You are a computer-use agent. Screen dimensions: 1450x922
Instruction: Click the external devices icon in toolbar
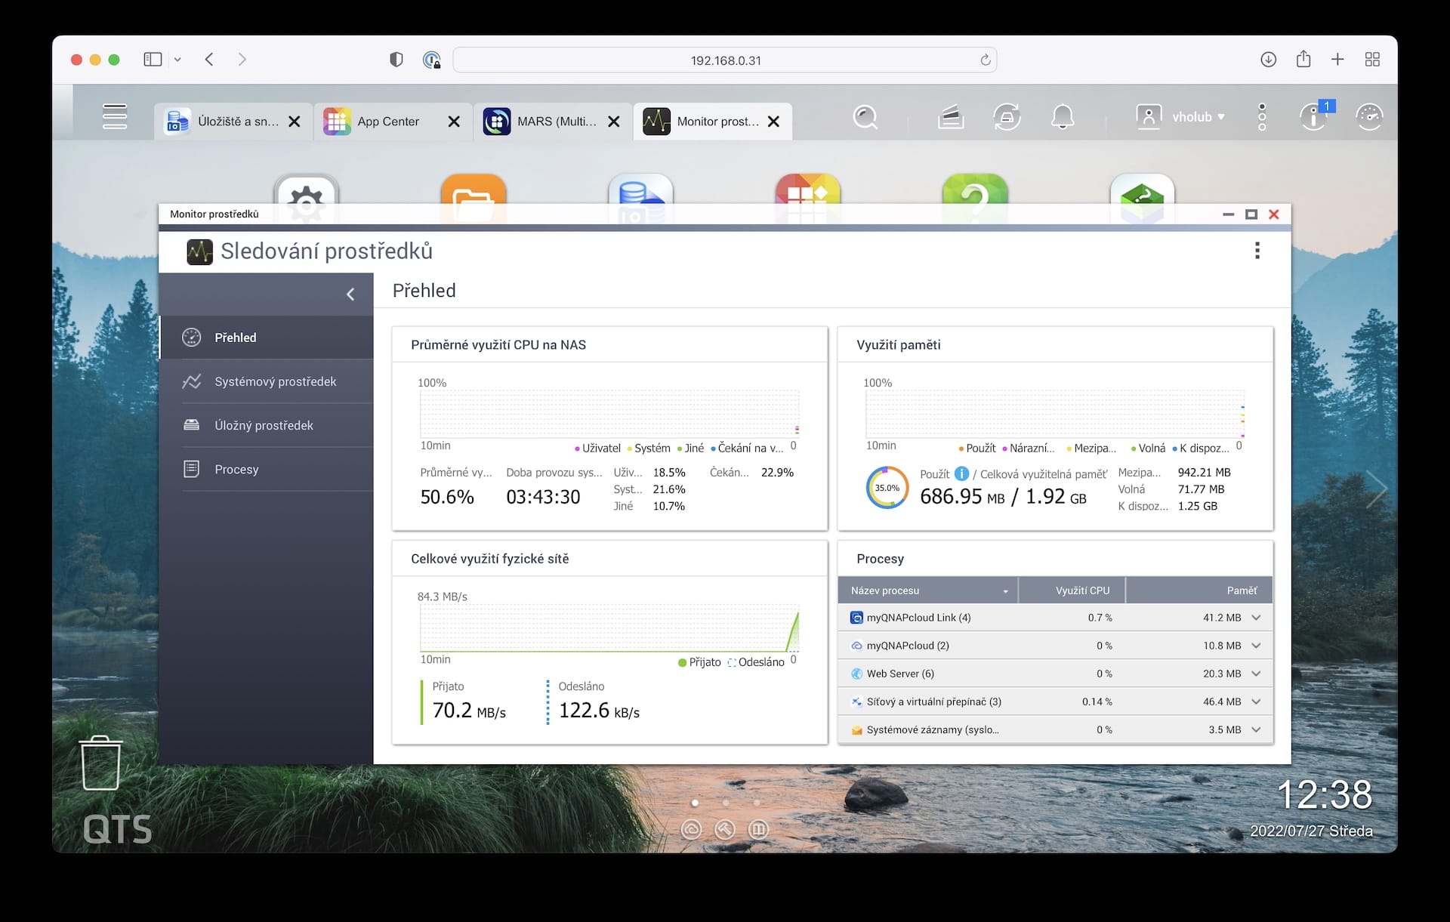click(951, 117)
